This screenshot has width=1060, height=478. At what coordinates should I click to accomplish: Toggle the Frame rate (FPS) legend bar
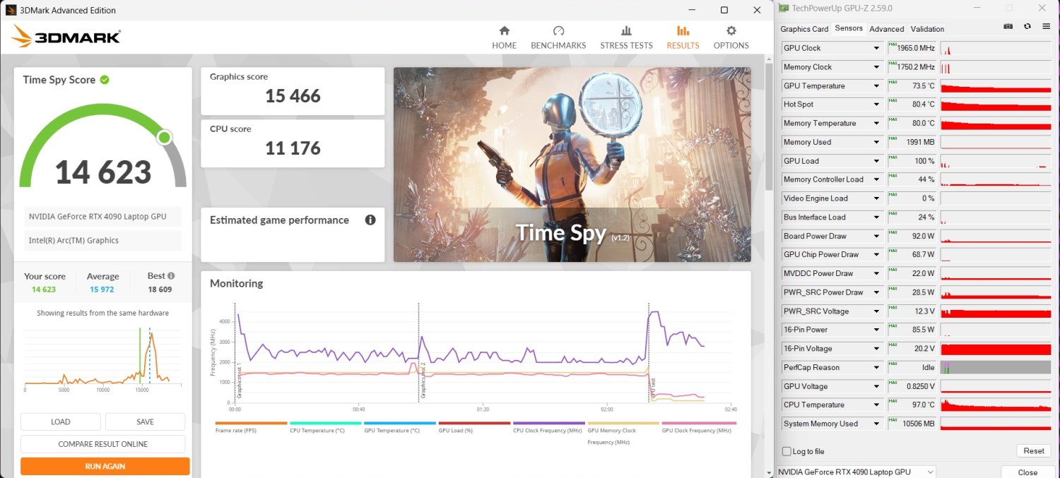click(x=251, y=423)
